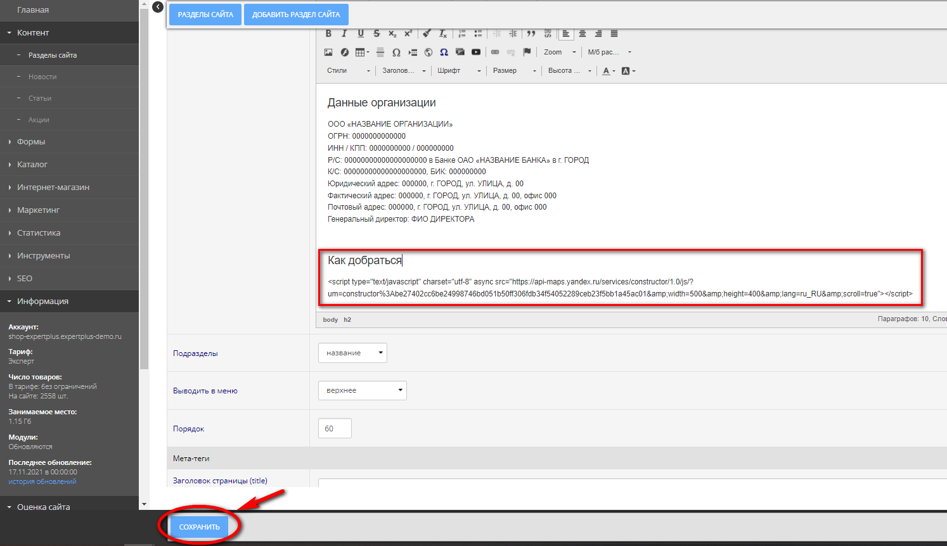Align text to the left
This screenshot has width=947, height=546.
(x=566, y=34)
